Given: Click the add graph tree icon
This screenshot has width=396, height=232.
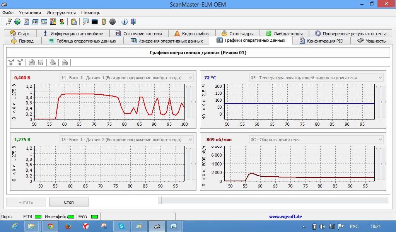Looking at the screenshot, I should 11,62.
